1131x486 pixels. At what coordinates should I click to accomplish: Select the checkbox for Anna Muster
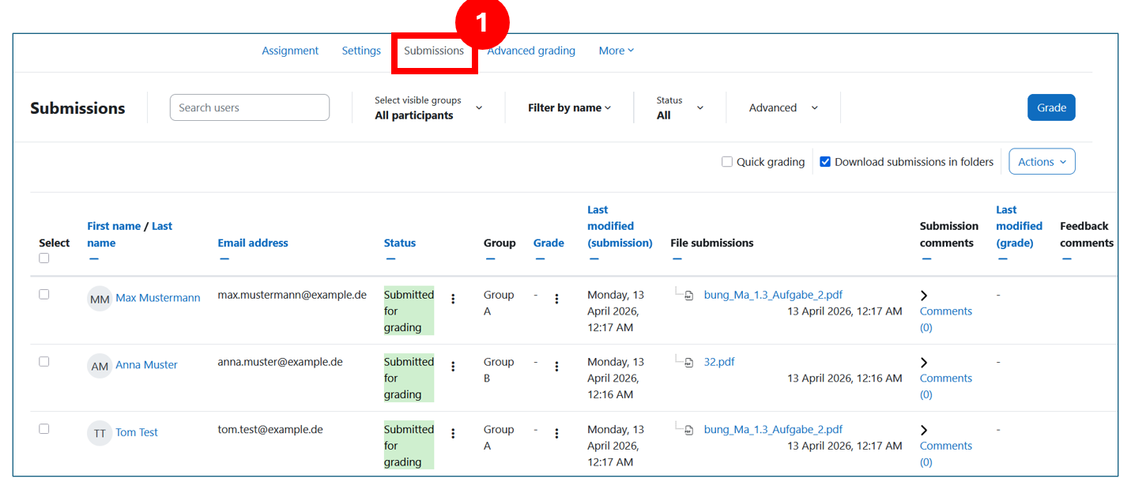coord(44,361)
